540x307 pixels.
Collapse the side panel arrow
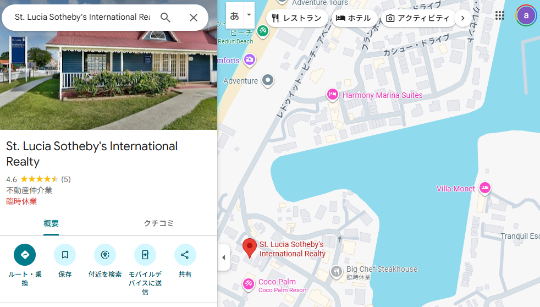tap(224, 257)
